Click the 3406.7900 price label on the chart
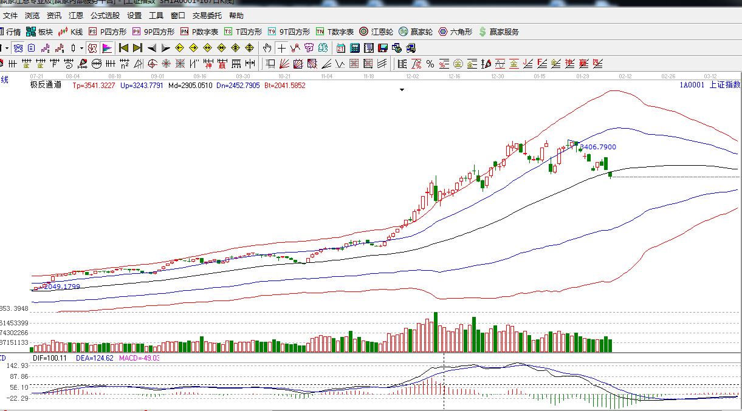 tap(598, 147)
